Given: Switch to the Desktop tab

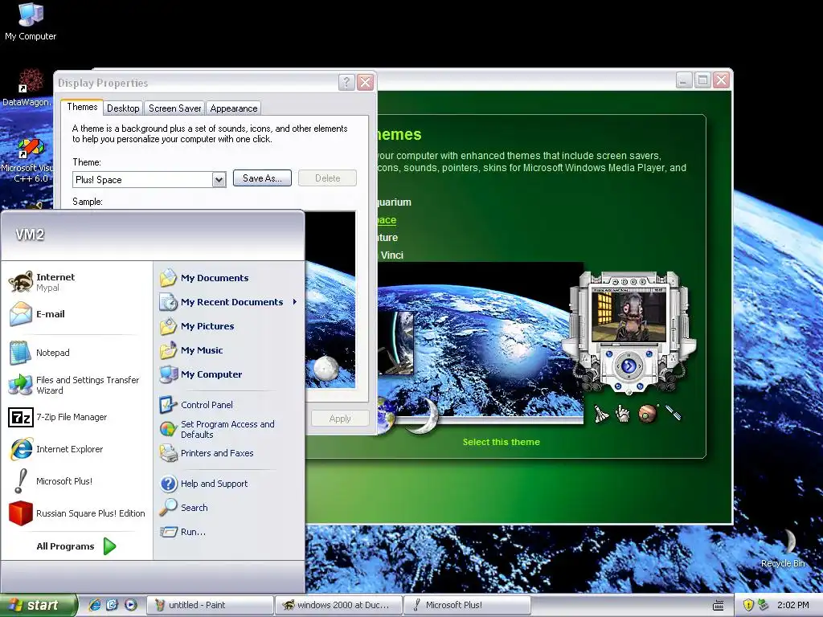Looking at the screenshot, I should (123, 108).
